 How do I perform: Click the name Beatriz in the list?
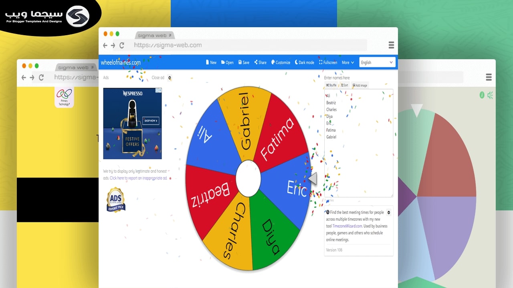(332, 103)
